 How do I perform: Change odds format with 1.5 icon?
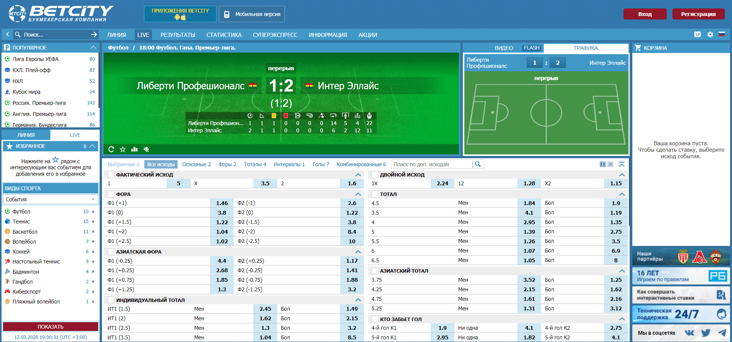coord(698,34)
